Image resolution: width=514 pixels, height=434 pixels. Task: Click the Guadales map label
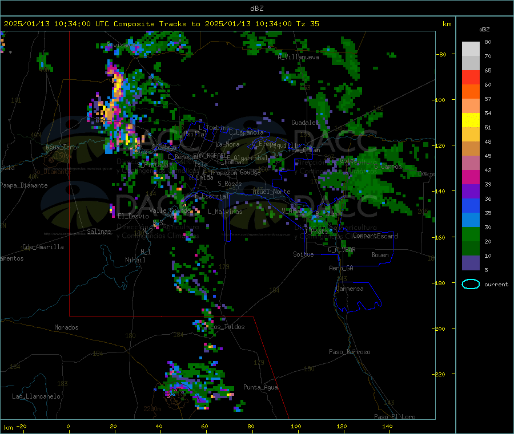click(x=305, y=123)
